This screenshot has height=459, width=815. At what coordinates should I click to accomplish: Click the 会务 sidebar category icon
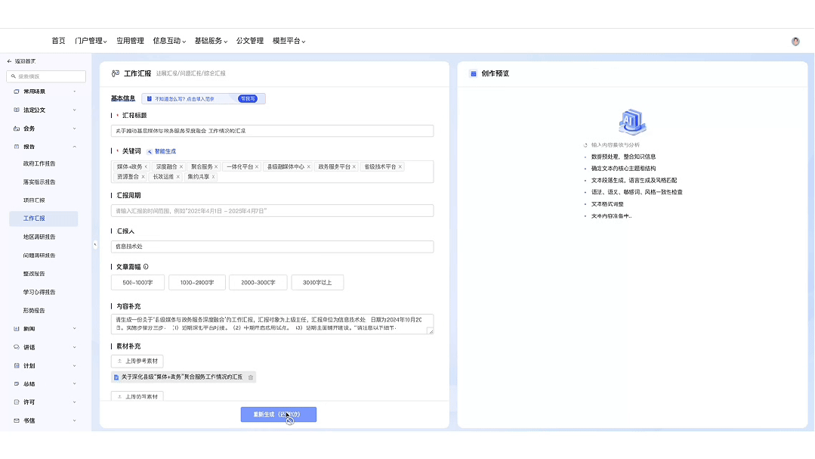click(15, 129)
